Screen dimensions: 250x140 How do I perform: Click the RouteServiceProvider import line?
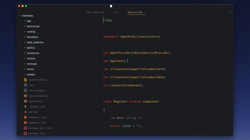137,53
